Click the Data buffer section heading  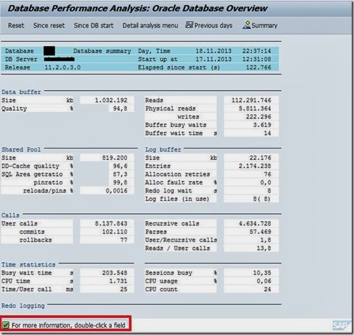pyautogui.click(x=21, y=92)
